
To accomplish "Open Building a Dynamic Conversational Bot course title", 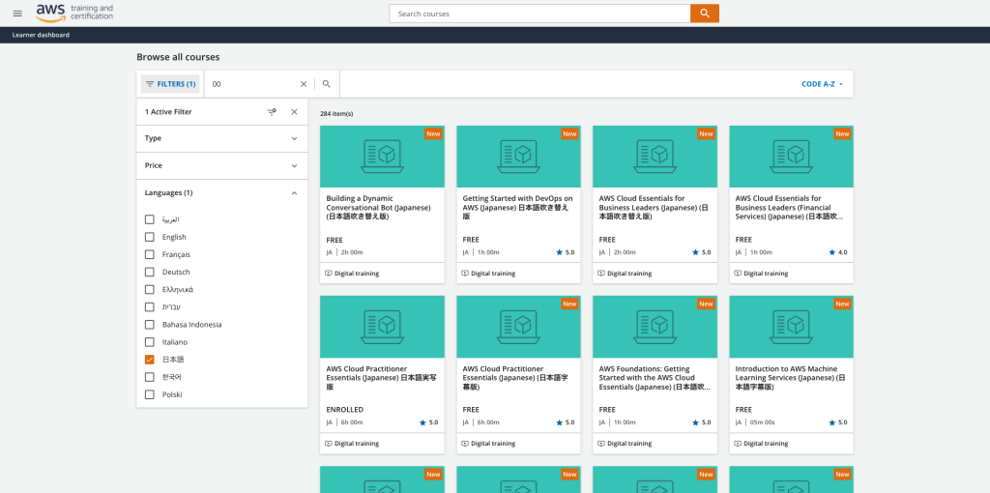I will (x=378, y=207).
